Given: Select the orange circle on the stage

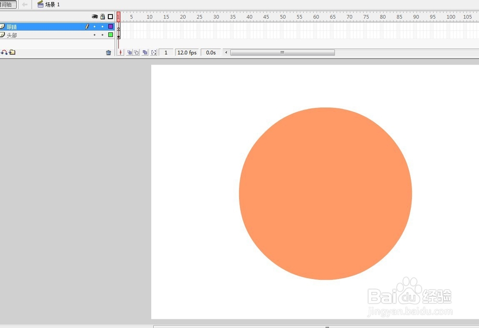Looking at the screenshot, I should point(325,193).
